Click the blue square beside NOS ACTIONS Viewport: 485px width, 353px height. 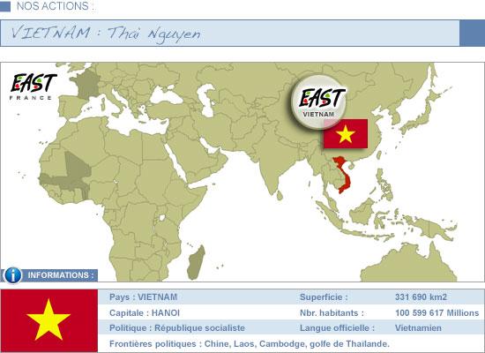[5, 6]
